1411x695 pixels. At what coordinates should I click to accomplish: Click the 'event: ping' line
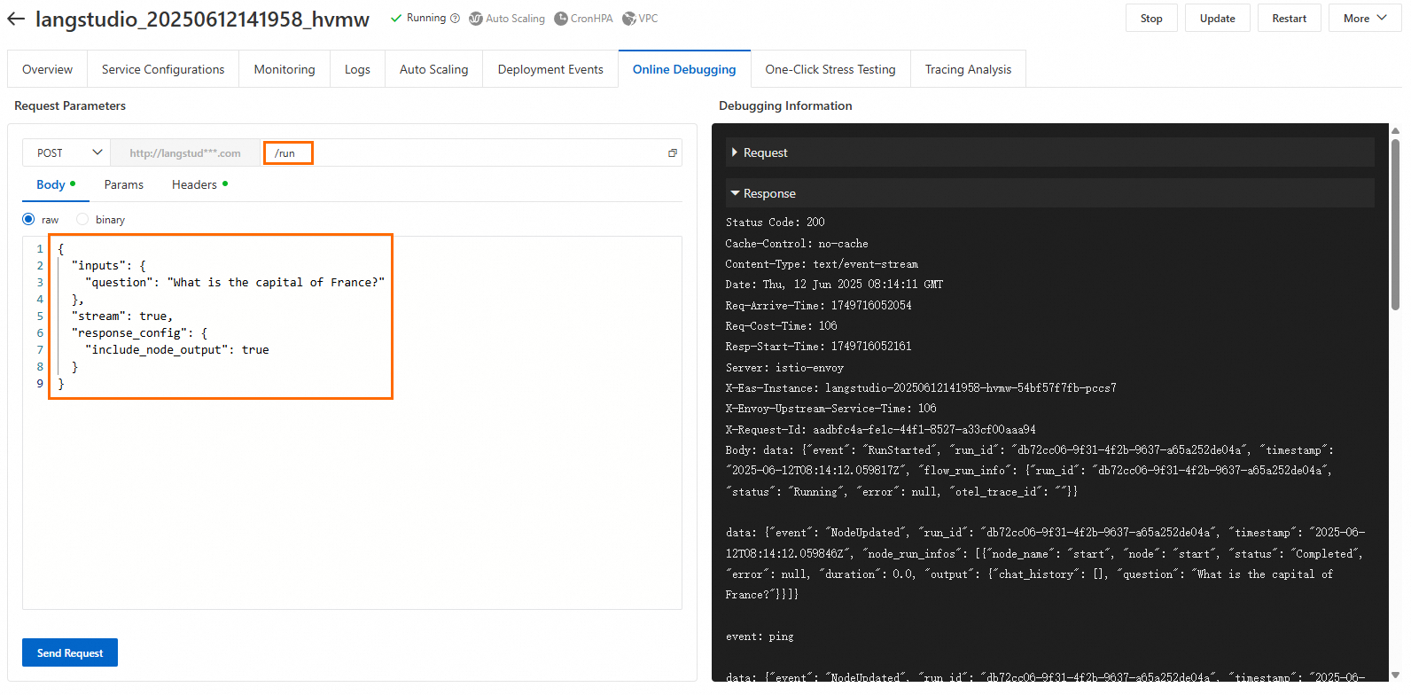[760, 636]
